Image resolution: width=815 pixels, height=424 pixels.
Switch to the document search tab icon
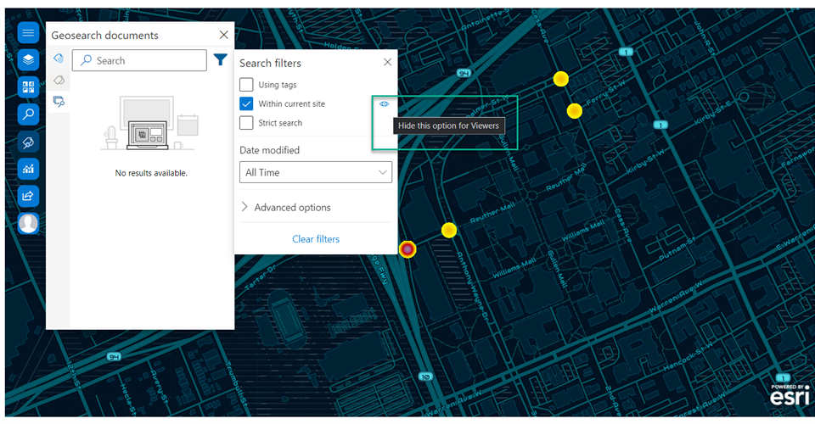point(59,101)
